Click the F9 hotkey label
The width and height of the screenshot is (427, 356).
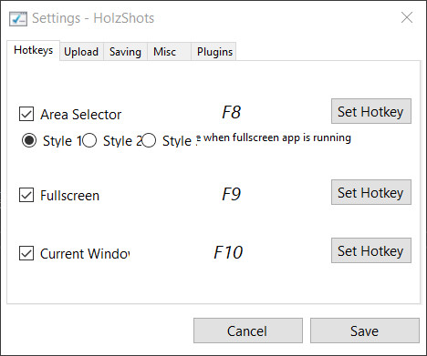click(x=231, y=194)
